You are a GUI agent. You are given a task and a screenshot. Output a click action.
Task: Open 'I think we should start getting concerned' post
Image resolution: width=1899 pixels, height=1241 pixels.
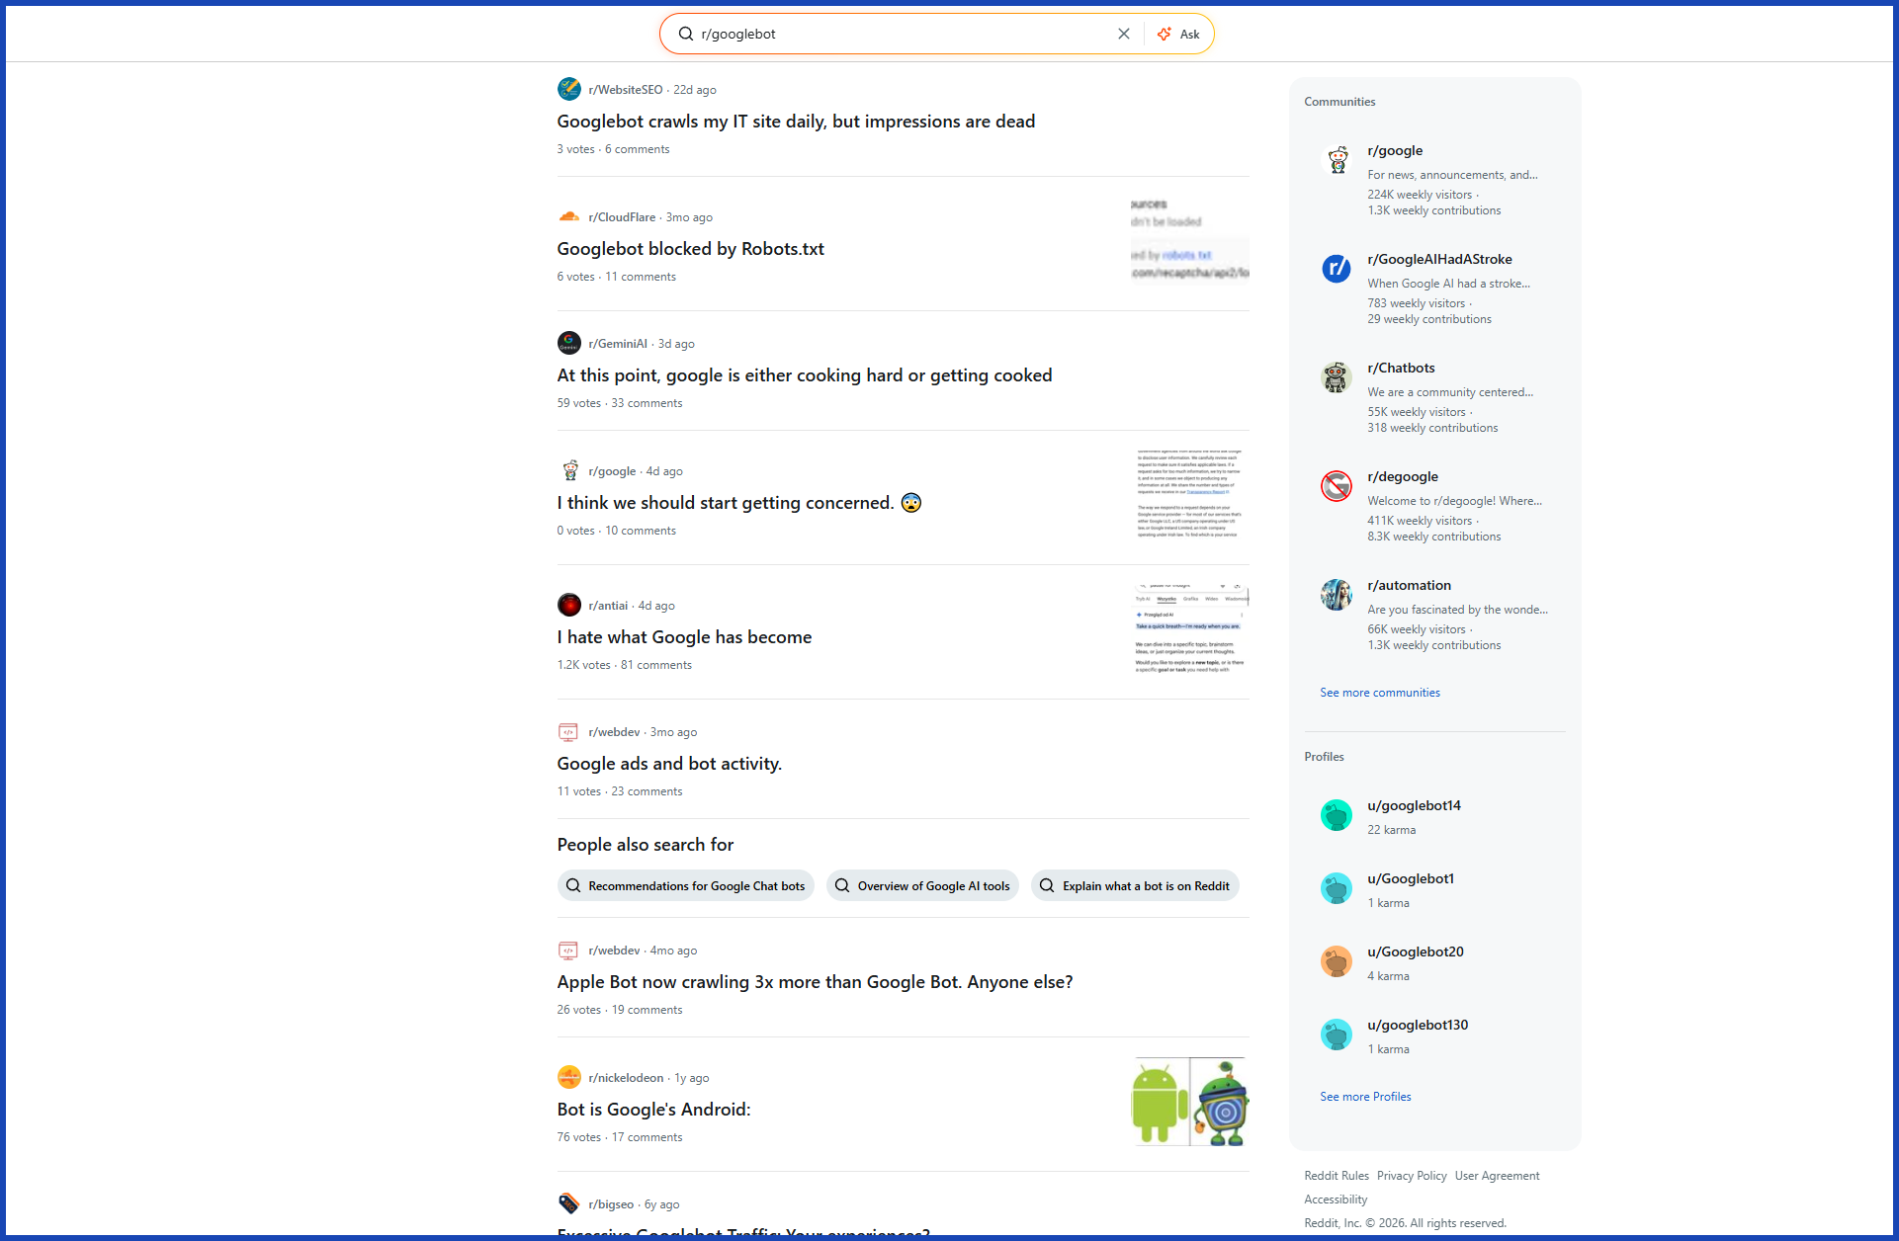[x=738, y=503]
